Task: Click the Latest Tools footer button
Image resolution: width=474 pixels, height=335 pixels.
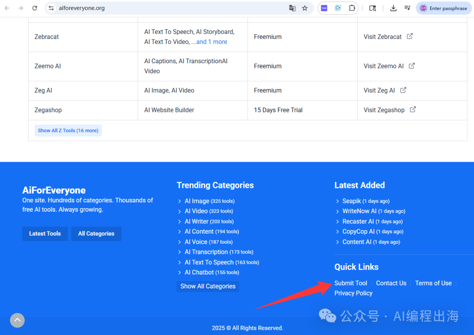Action: click(45, 234)
